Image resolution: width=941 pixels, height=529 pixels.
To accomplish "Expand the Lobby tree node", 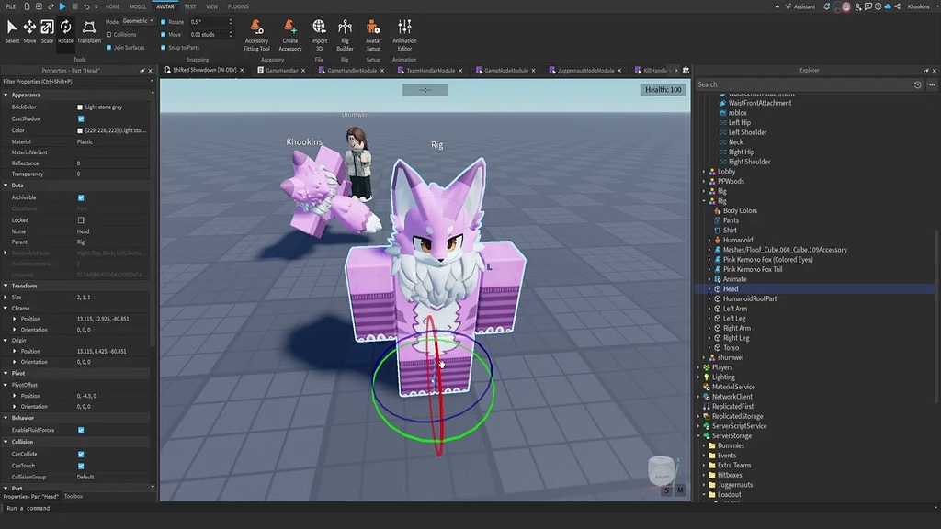I will point(704,172).
